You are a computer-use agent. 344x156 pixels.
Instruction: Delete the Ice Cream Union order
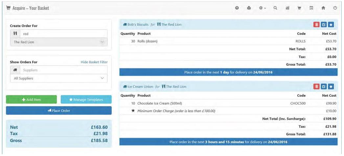point(316,86)
